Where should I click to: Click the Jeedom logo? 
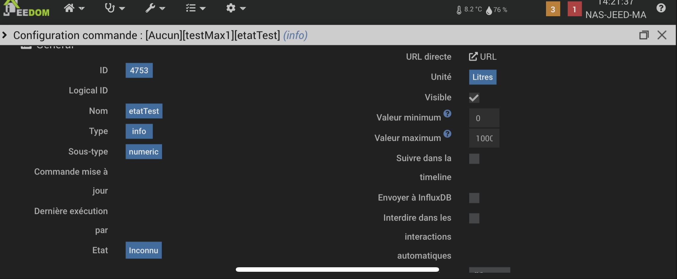click(x=26, y=8)
